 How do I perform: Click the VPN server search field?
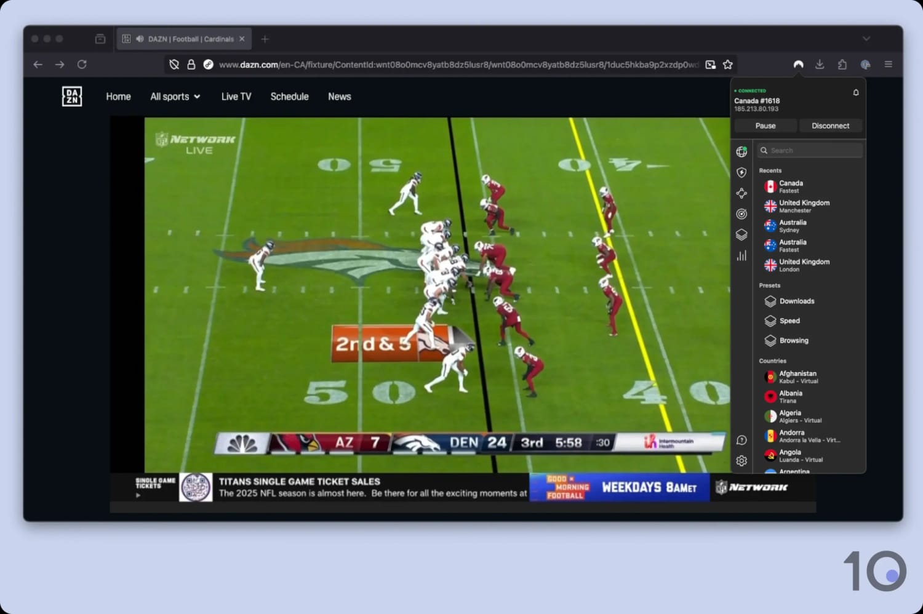tap(810, 150)
